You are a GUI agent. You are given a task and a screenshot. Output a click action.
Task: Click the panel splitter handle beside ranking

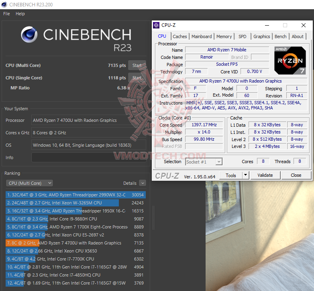pyautogui.click(x=153, y=218)
